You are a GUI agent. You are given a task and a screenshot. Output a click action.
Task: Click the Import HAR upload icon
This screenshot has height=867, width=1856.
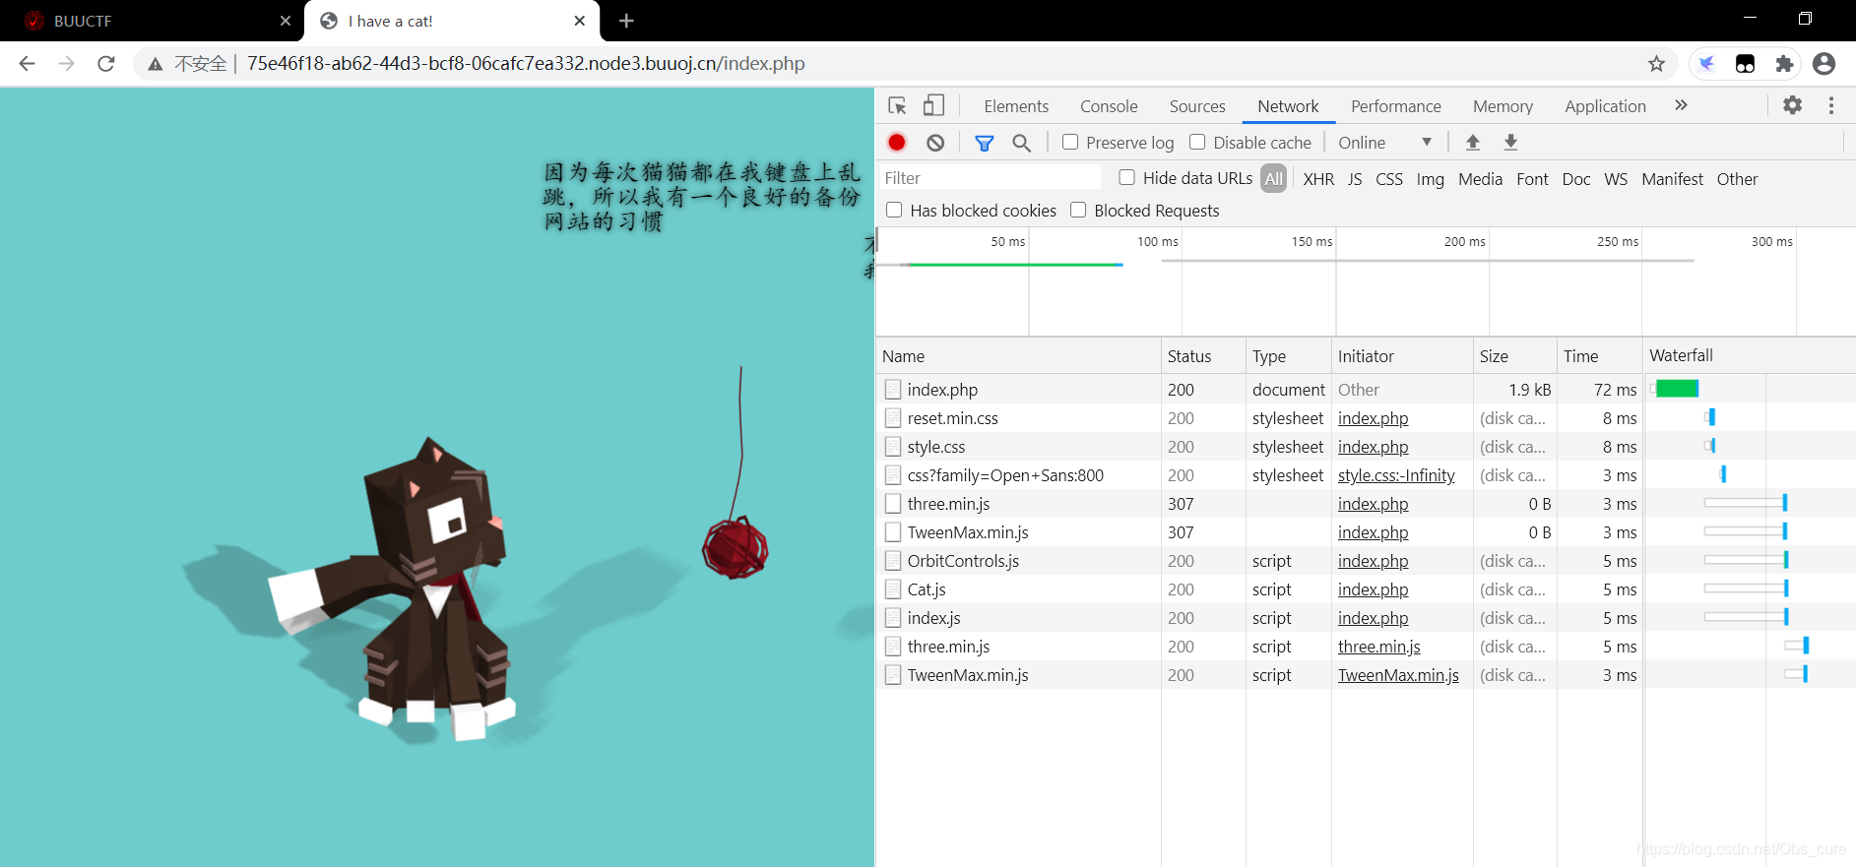pyautogui.click(x=1473, y=143)
